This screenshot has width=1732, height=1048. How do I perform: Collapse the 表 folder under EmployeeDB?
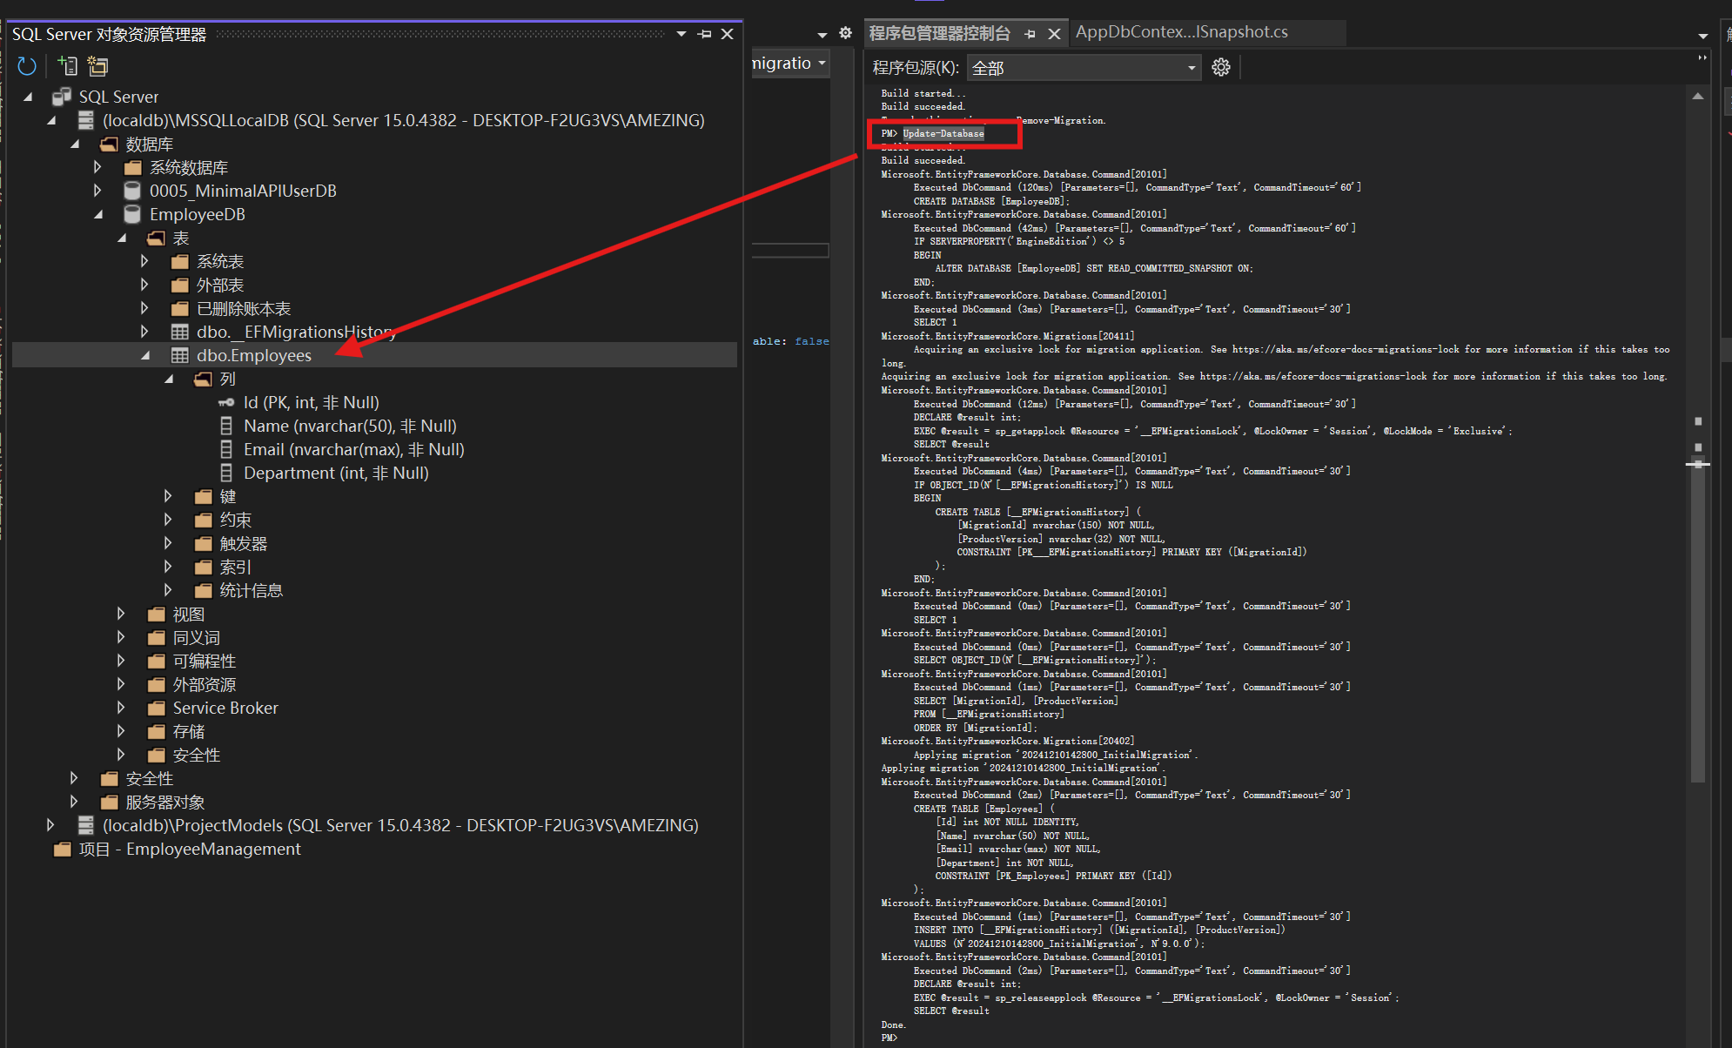tap(123, 238)
